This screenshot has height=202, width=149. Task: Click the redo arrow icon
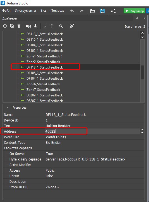(x=82, y=11)
